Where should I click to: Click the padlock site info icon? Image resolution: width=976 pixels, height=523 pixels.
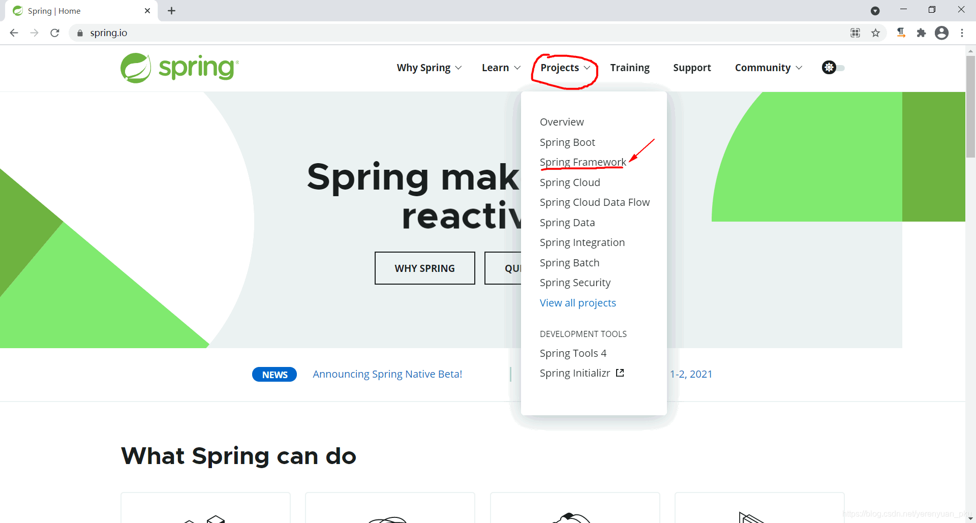point(80,33)
